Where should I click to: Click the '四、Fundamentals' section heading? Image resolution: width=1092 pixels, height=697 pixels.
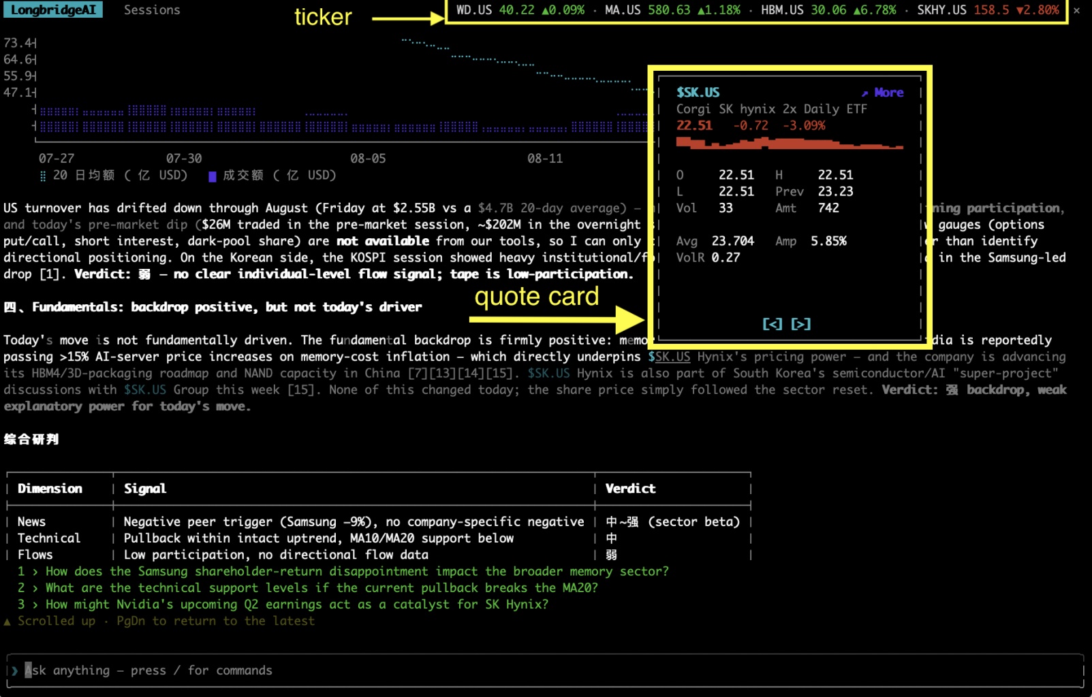click(213, 307)
